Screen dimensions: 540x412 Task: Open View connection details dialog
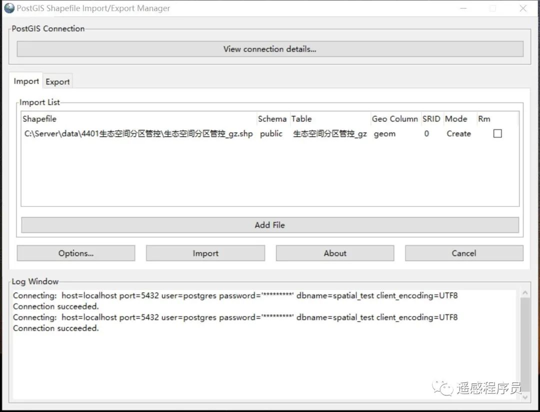[x=270, y=49]
